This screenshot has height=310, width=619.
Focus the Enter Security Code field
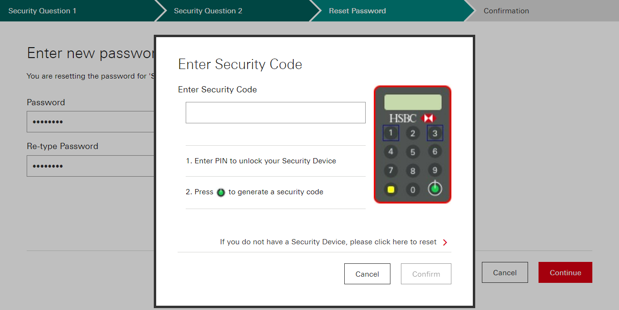click(x=276, y=112)
